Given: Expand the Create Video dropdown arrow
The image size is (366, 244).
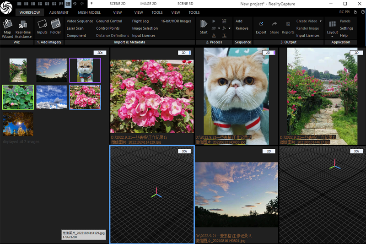Looking at the screenshot, I should pyautogui.click(x=321, y=21).
